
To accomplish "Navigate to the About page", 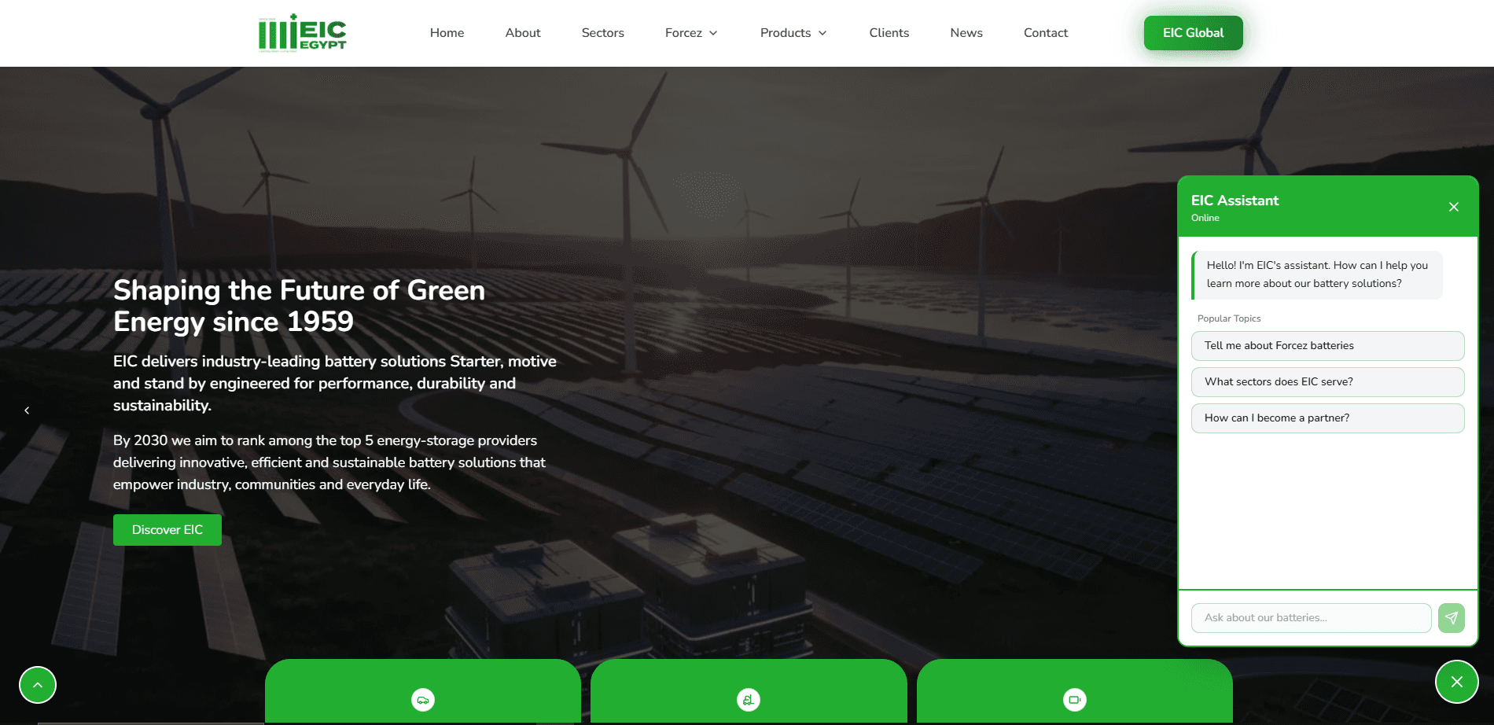I will click(x=523, y=33).
